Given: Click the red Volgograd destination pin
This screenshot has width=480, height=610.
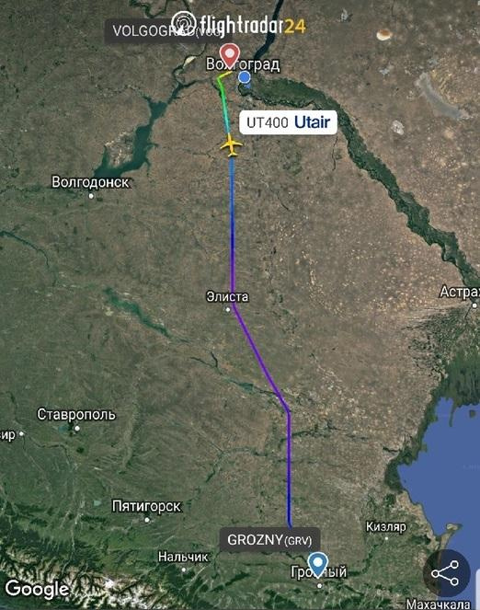Looking at the screenshot, I should coord(229,56).
